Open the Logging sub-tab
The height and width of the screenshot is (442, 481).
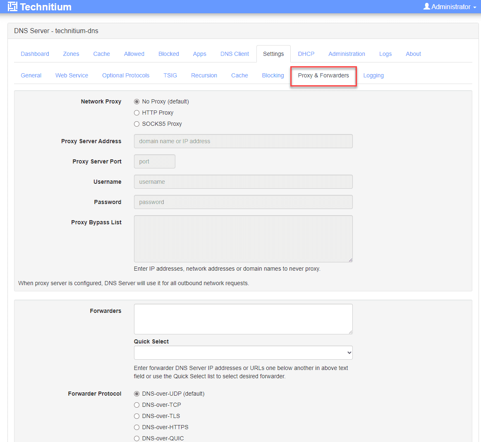tap(373, 75)
